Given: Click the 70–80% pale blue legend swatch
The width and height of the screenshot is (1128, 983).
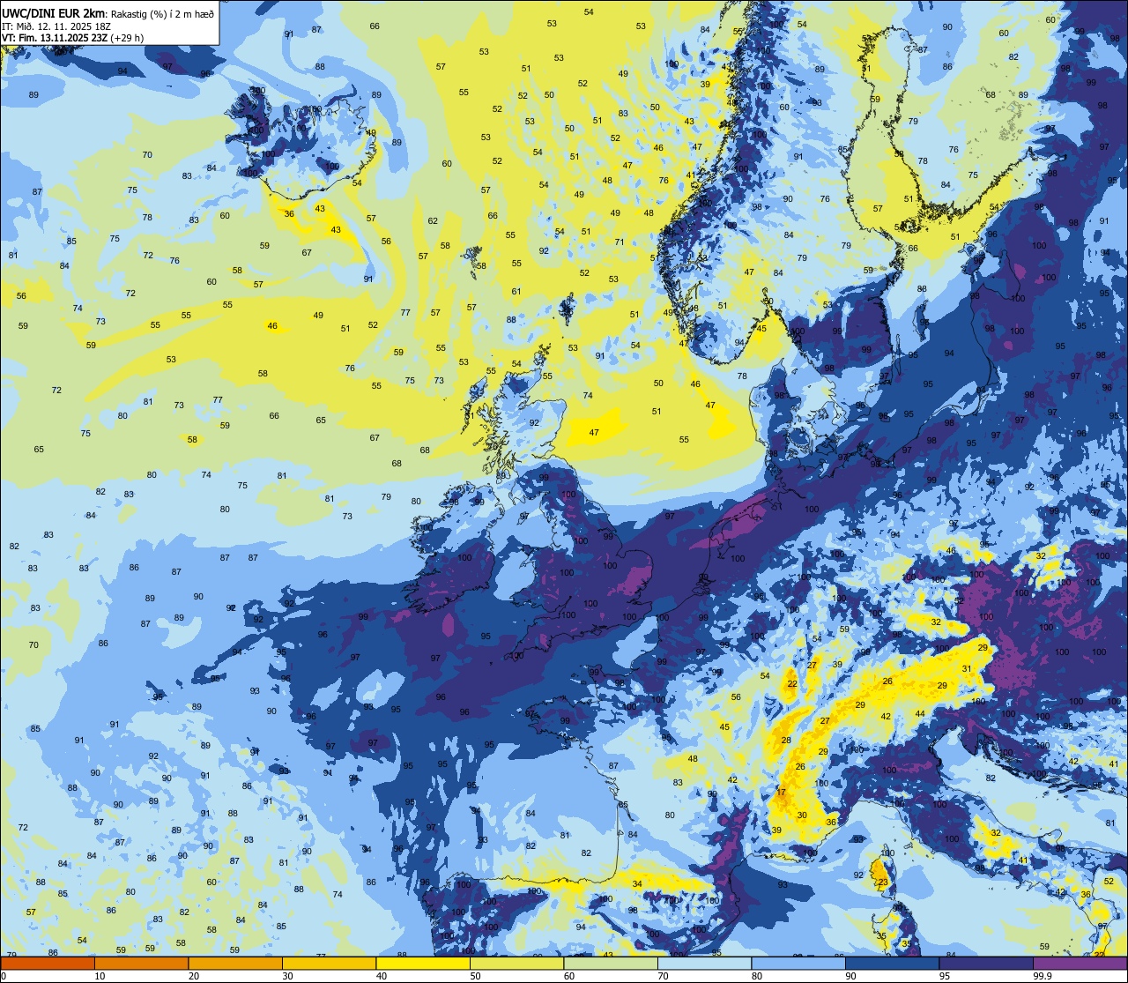Looking at the screenshot, I should click(x=704, y=963).
